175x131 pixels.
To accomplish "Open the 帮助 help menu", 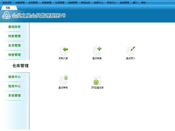I will (x=144, y=3).
